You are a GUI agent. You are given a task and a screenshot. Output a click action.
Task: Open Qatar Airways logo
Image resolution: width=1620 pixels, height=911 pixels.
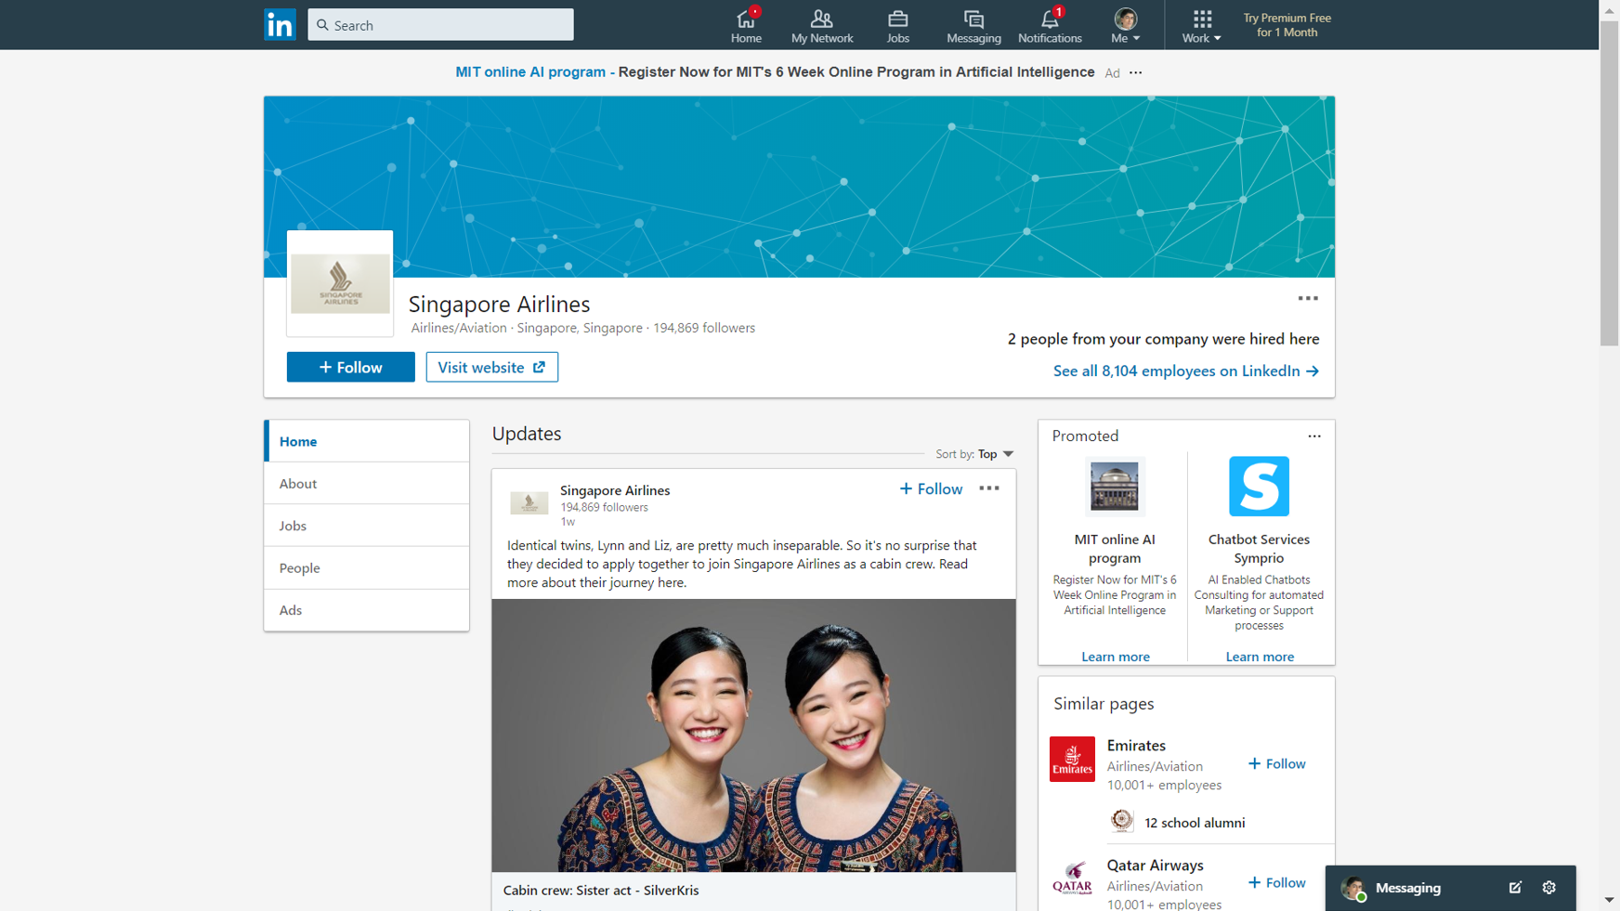(x=1072, y=878)
